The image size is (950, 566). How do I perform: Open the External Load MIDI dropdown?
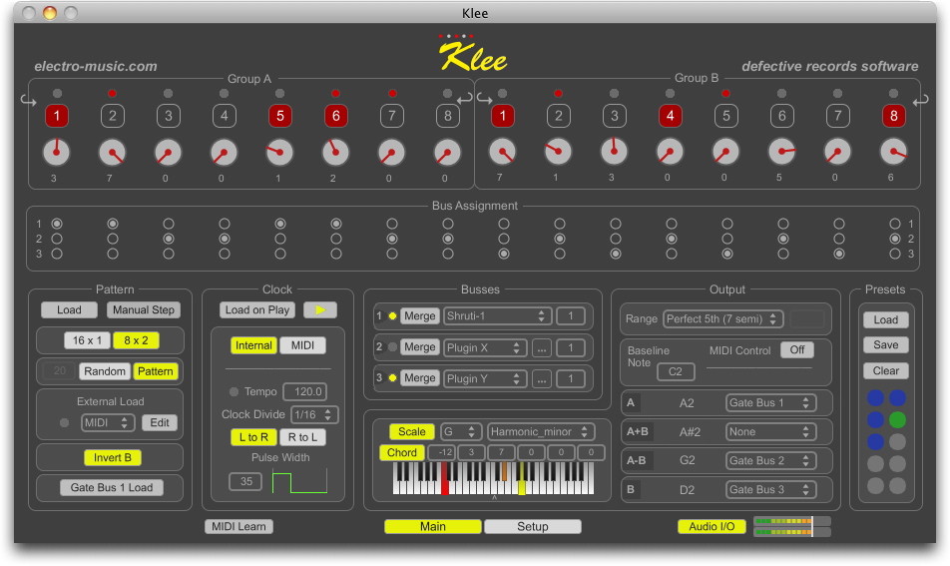coord(107,422)
